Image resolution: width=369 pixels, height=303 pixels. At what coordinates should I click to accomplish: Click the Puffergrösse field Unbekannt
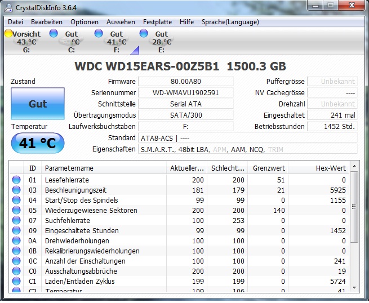[x=332, y=82]
